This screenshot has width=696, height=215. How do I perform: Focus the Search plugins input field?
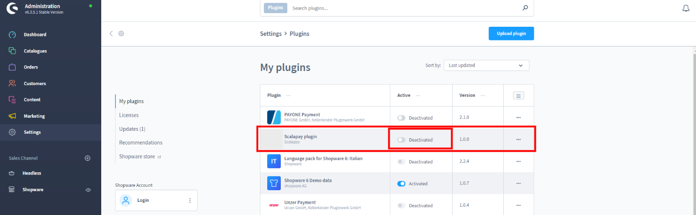404,8
